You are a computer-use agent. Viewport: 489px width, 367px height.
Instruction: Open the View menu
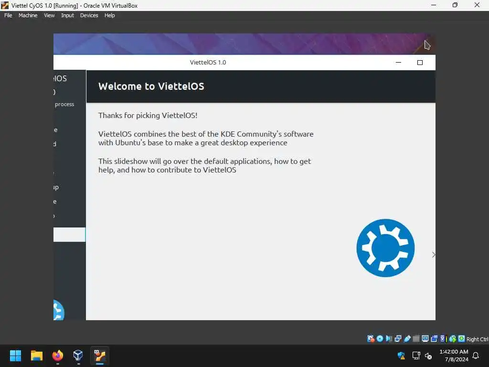click(49, 15)
